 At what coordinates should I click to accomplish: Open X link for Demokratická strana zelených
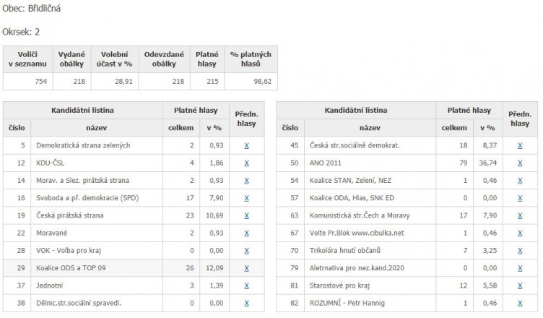[246, 146]
